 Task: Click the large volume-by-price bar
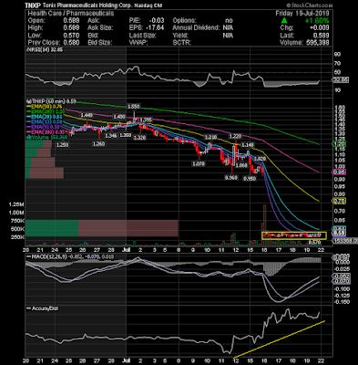point(101,228)
